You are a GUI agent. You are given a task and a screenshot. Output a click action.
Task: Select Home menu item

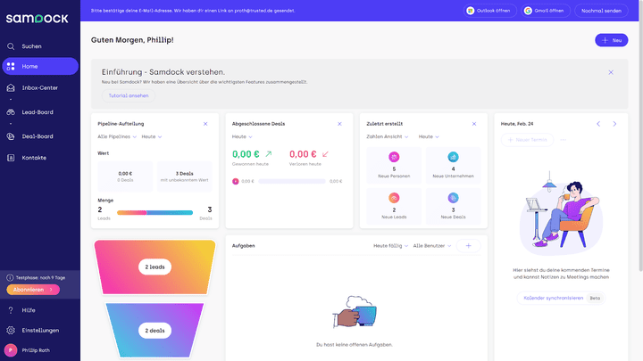click(x=40, y=66)
